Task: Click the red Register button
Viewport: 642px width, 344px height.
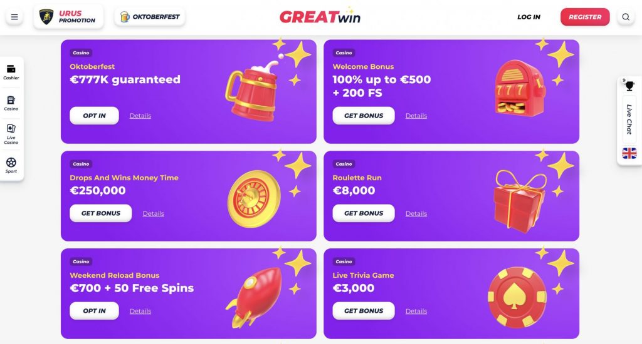Action: click(x=584, y=17)
